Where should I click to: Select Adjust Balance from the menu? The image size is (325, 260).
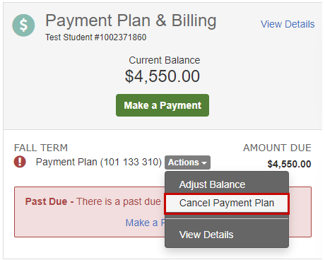tap(212, 184)
